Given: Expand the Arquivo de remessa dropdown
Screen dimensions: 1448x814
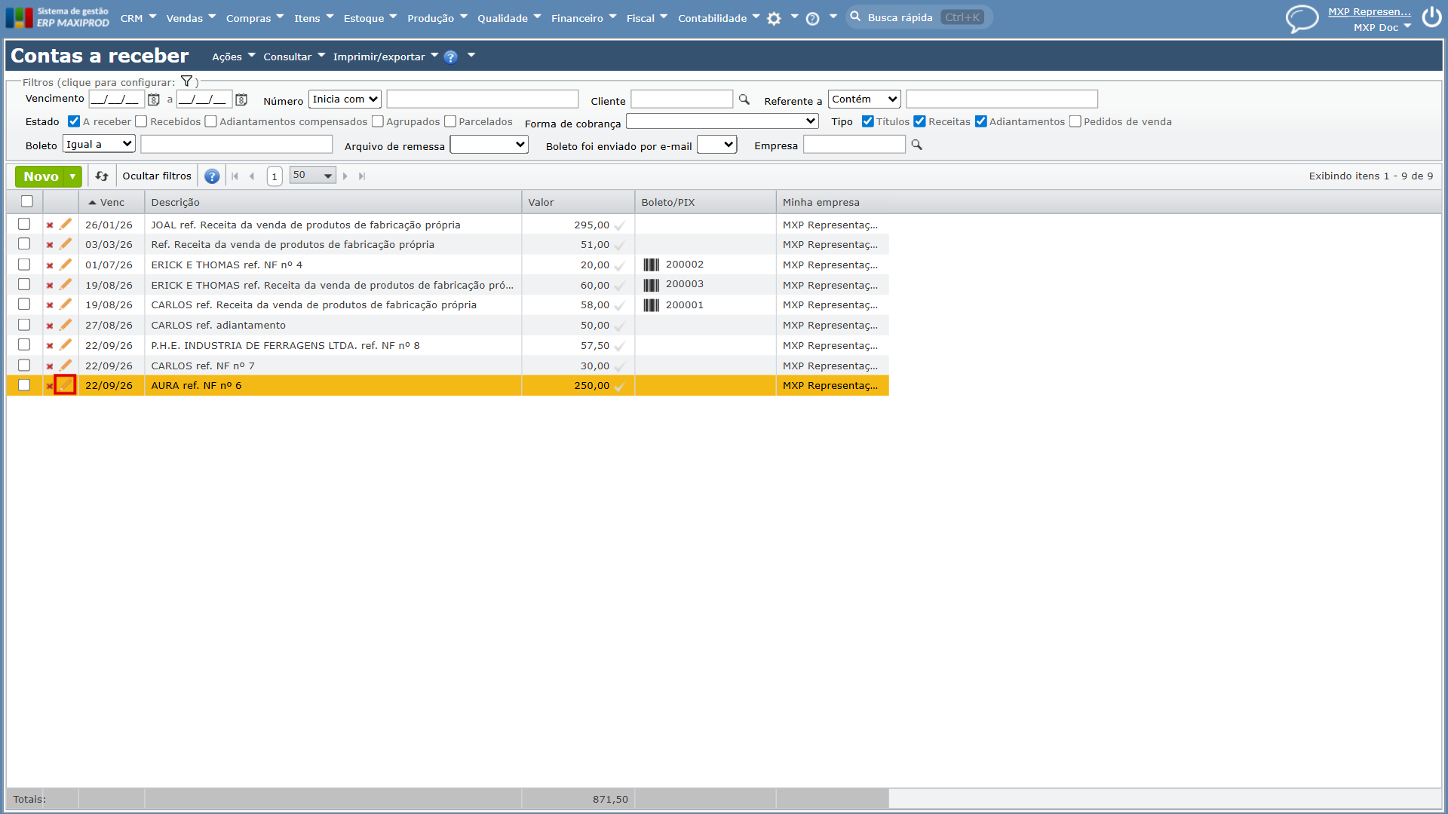Looking at the screenshot, I should click(489, 145).
